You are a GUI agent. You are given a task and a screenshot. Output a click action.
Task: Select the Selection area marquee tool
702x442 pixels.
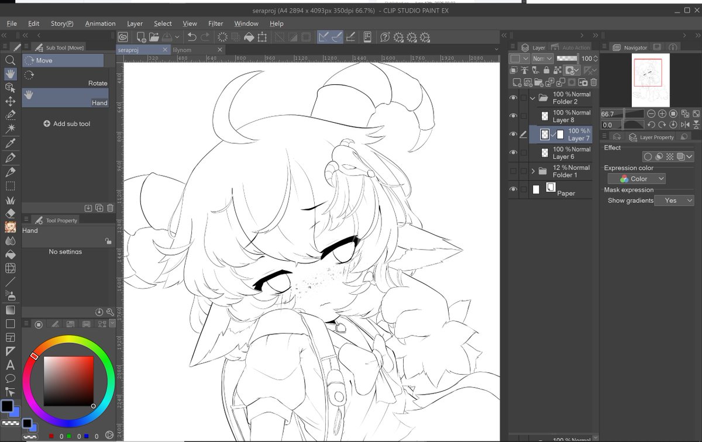pyautogui.click(x=10, y=186)
